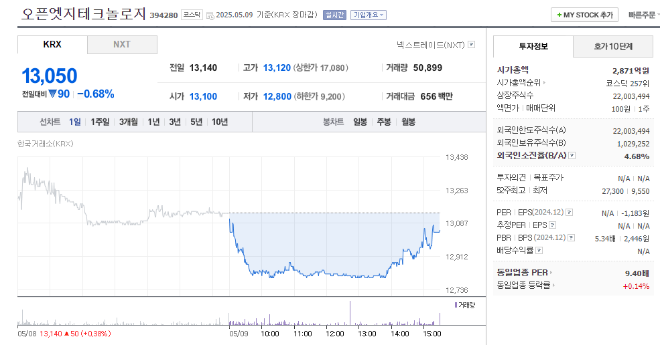This screenshot has height=345, width=660.
Task: Select 일봉 candlestick chart
Action: pos(360,122)
